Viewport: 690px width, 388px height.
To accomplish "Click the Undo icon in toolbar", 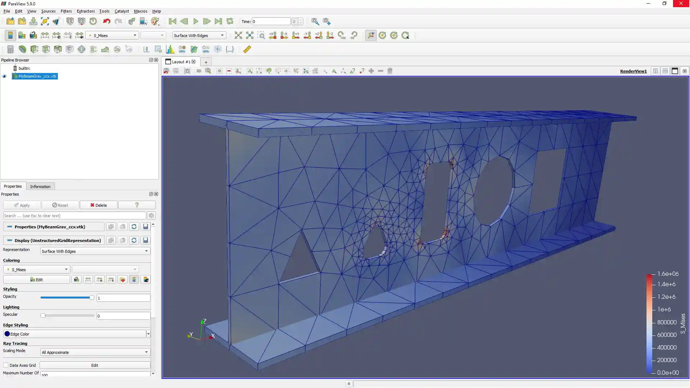I will click(x=106, y=22).
